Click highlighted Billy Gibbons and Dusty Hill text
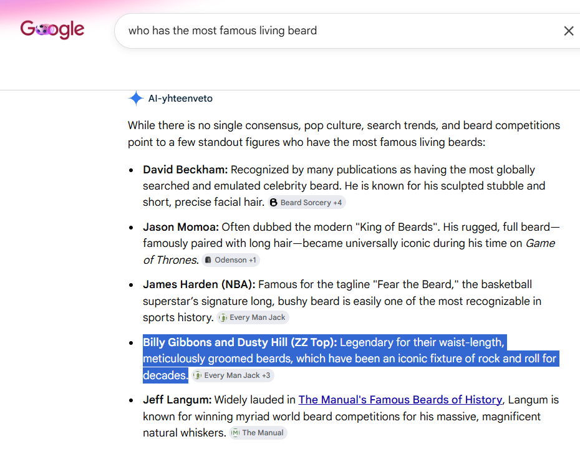580x449 pixels. pyautogui.click(x=239, y=342)
